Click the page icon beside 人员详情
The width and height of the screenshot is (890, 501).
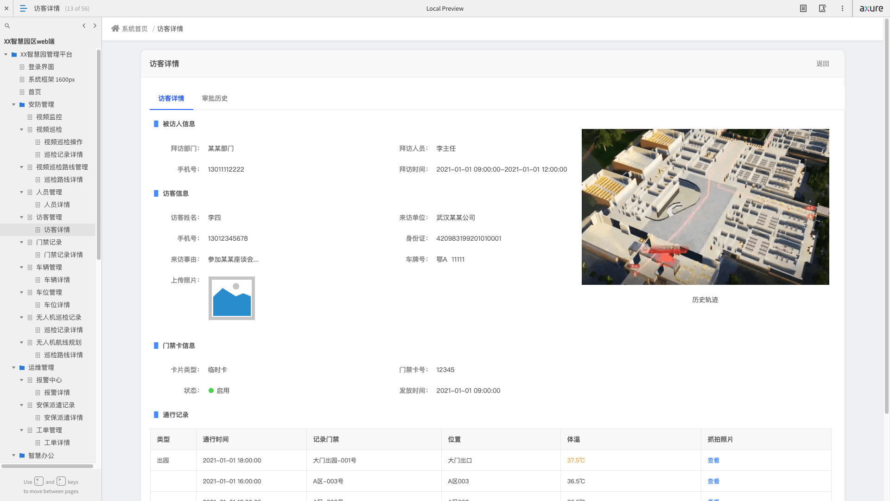coord(38,205)
